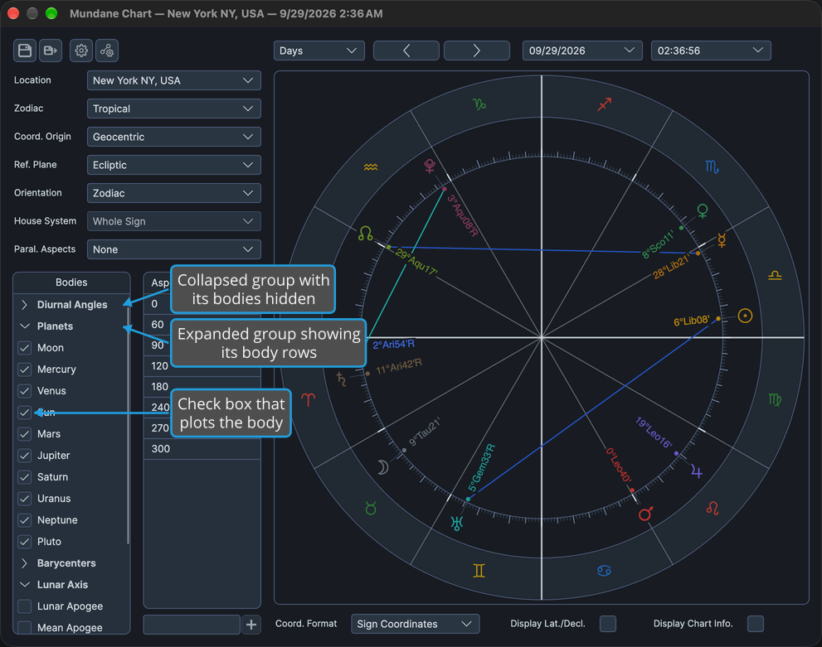Enable Display Chart Info. checkbox
Image resolution: width=822 pixels, height=647 pixels.
click(756, 624)
